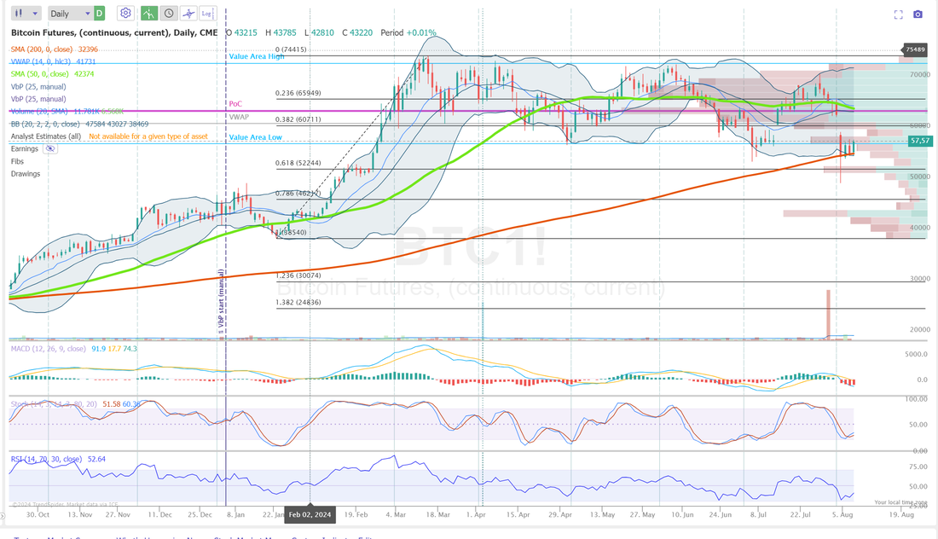Select the MACD (12, 26, 9, close) label
This screenshot has width=938, height=539.
48,349
